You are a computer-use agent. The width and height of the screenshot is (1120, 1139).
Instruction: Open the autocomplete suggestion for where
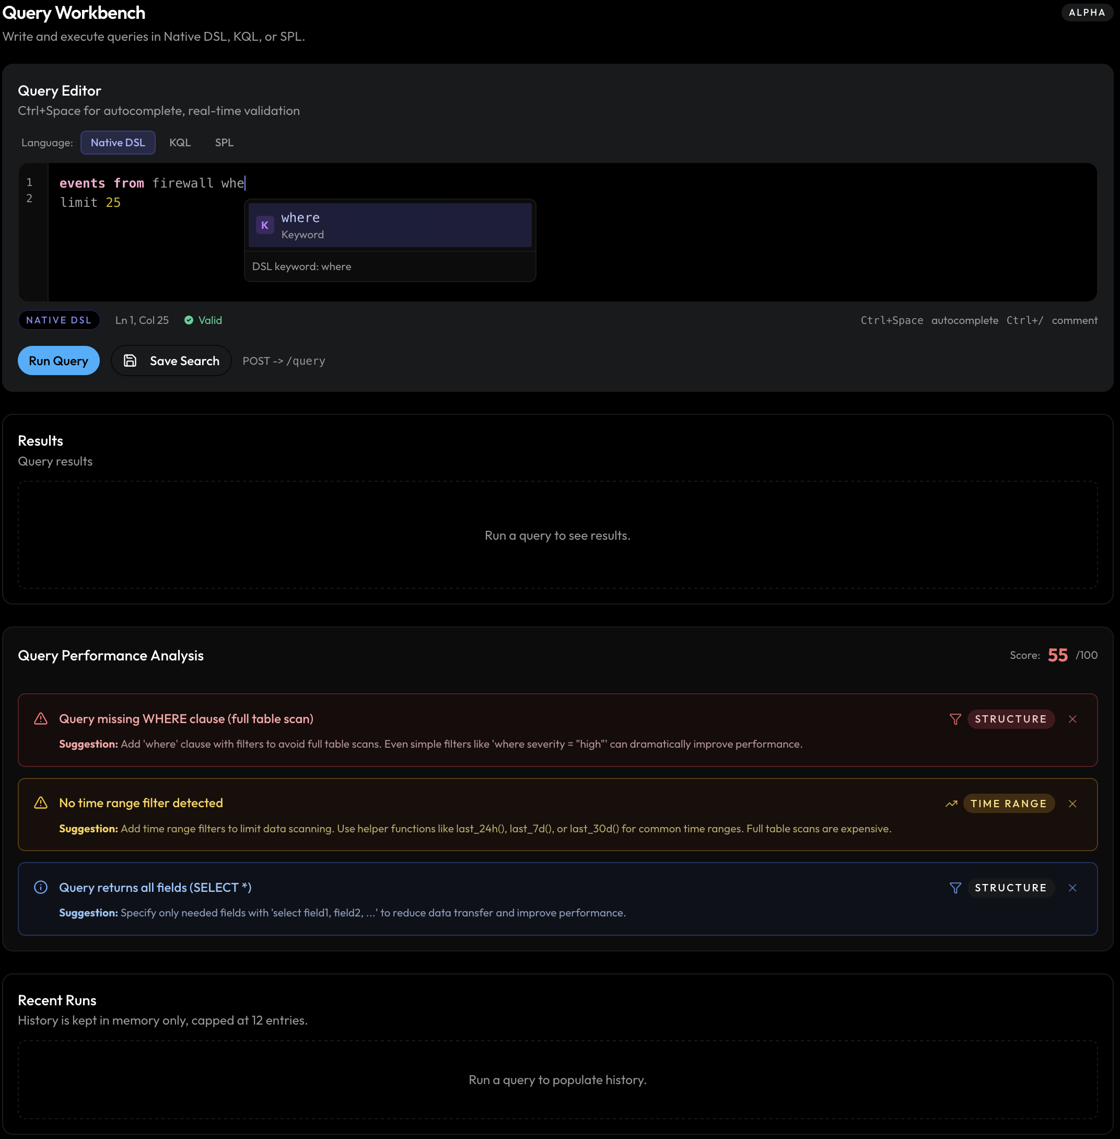point(389,225)
